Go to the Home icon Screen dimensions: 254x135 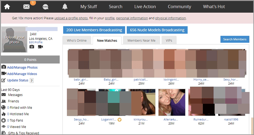[7, 7]
